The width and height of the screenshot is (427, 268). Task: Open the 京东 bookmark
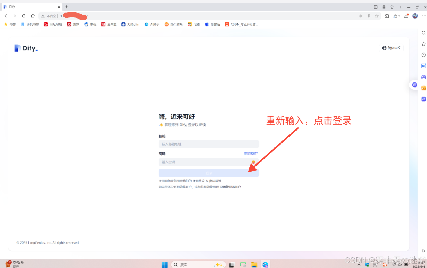[x=73, y=24]
